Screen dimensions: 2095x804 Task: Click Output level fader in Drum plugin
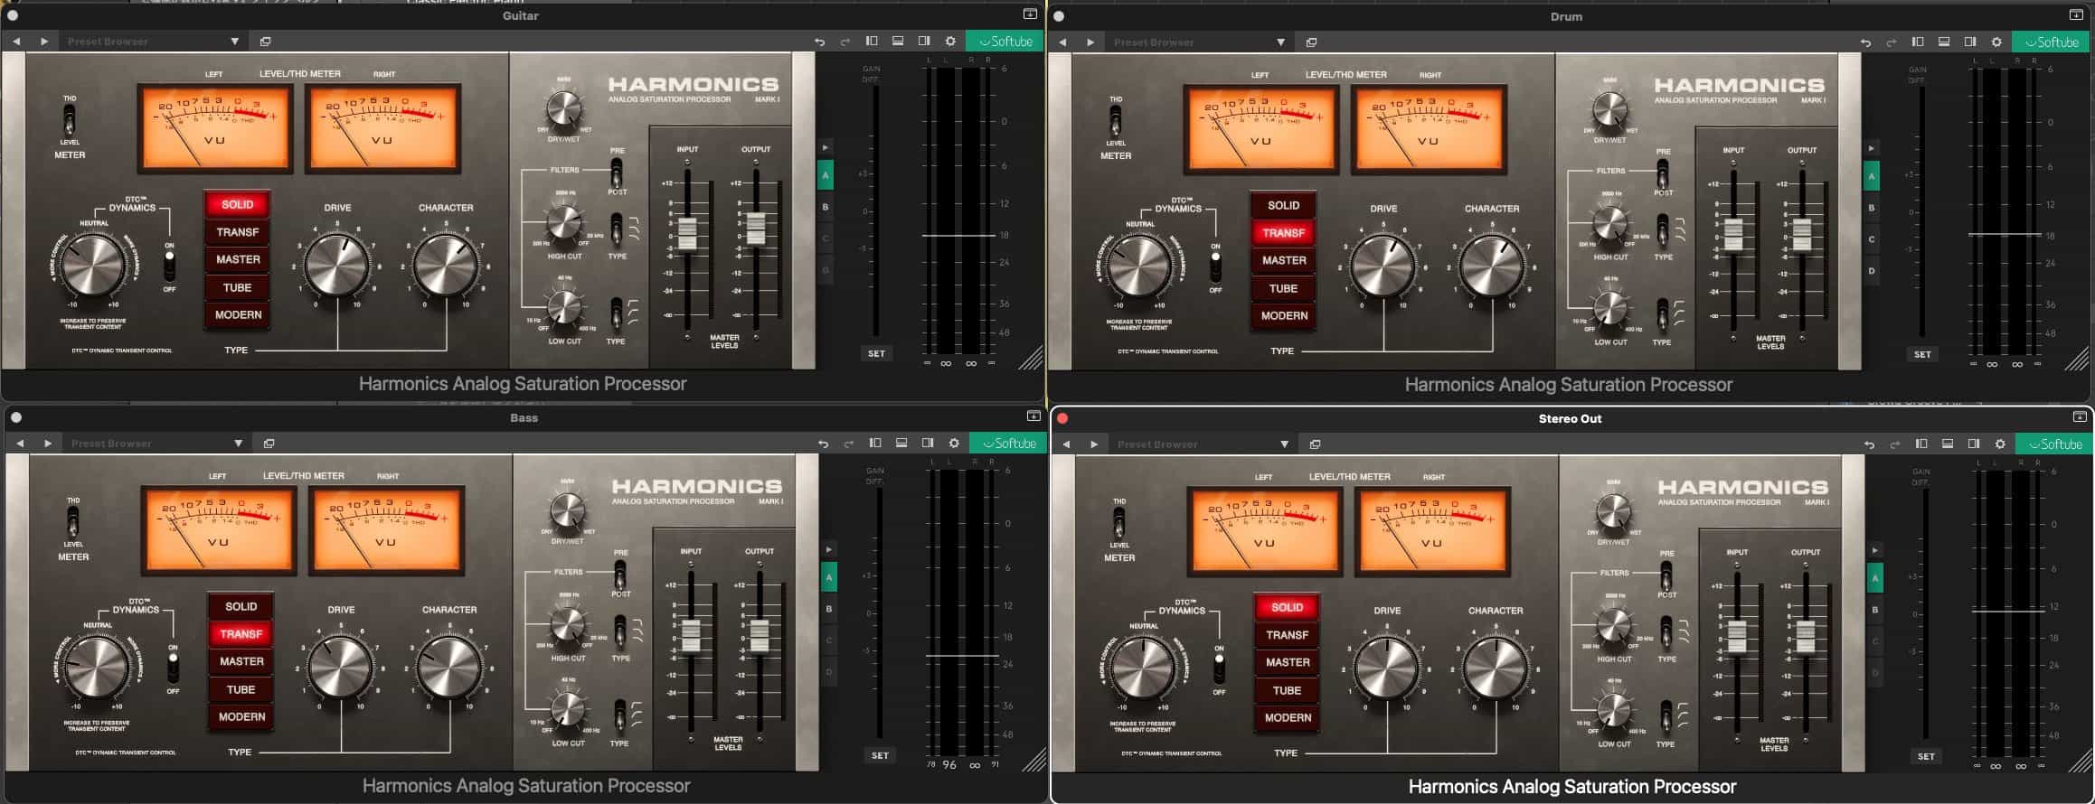point(1802,234)
